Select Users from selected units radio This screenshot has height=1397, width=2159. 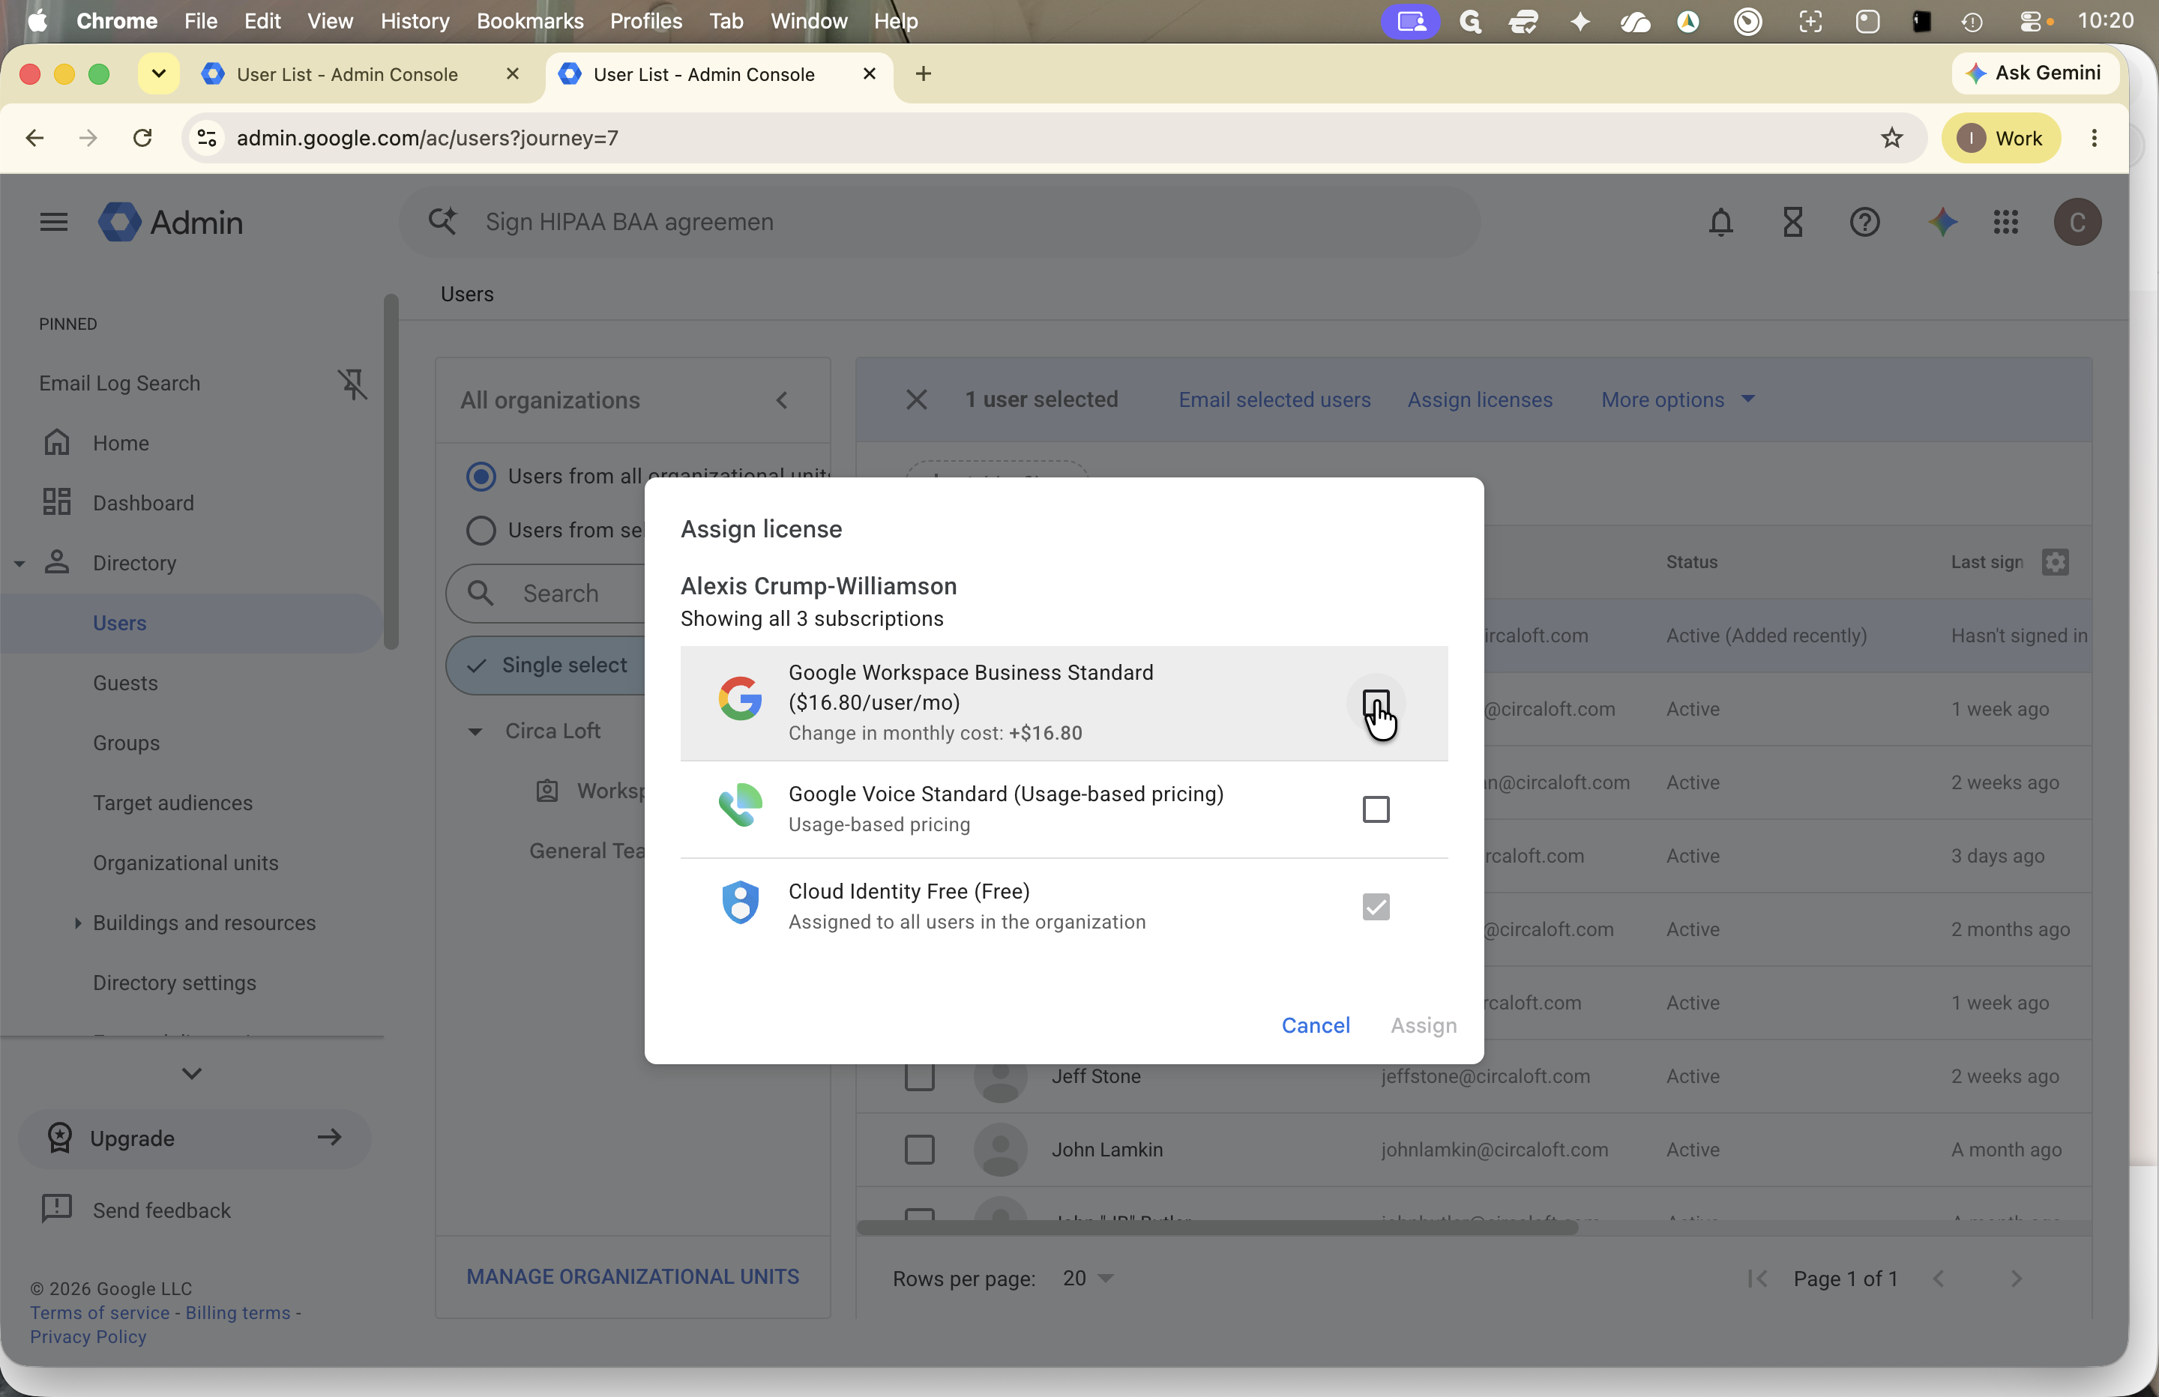[x=481, y=530]
